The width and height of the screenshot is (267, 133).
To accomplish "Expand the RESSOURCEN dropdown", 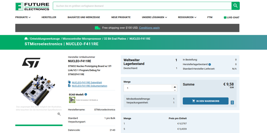I will (187, 17).
